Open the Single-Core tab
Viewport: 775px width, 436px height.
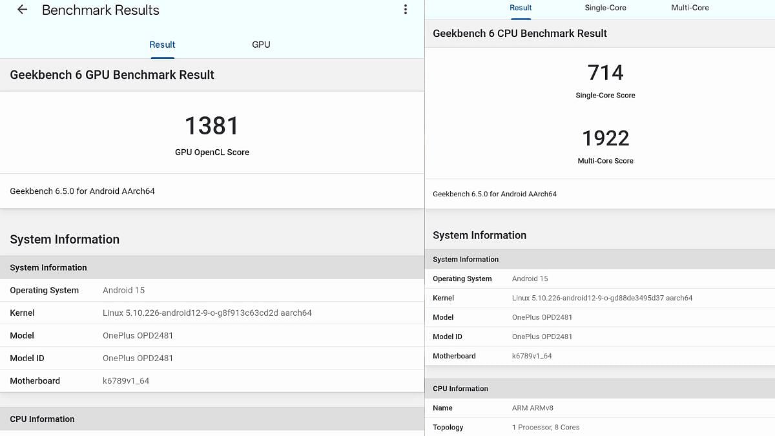605,8
